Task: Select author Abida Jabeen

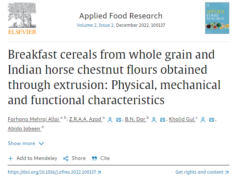Action: click(x=25, y=128)
